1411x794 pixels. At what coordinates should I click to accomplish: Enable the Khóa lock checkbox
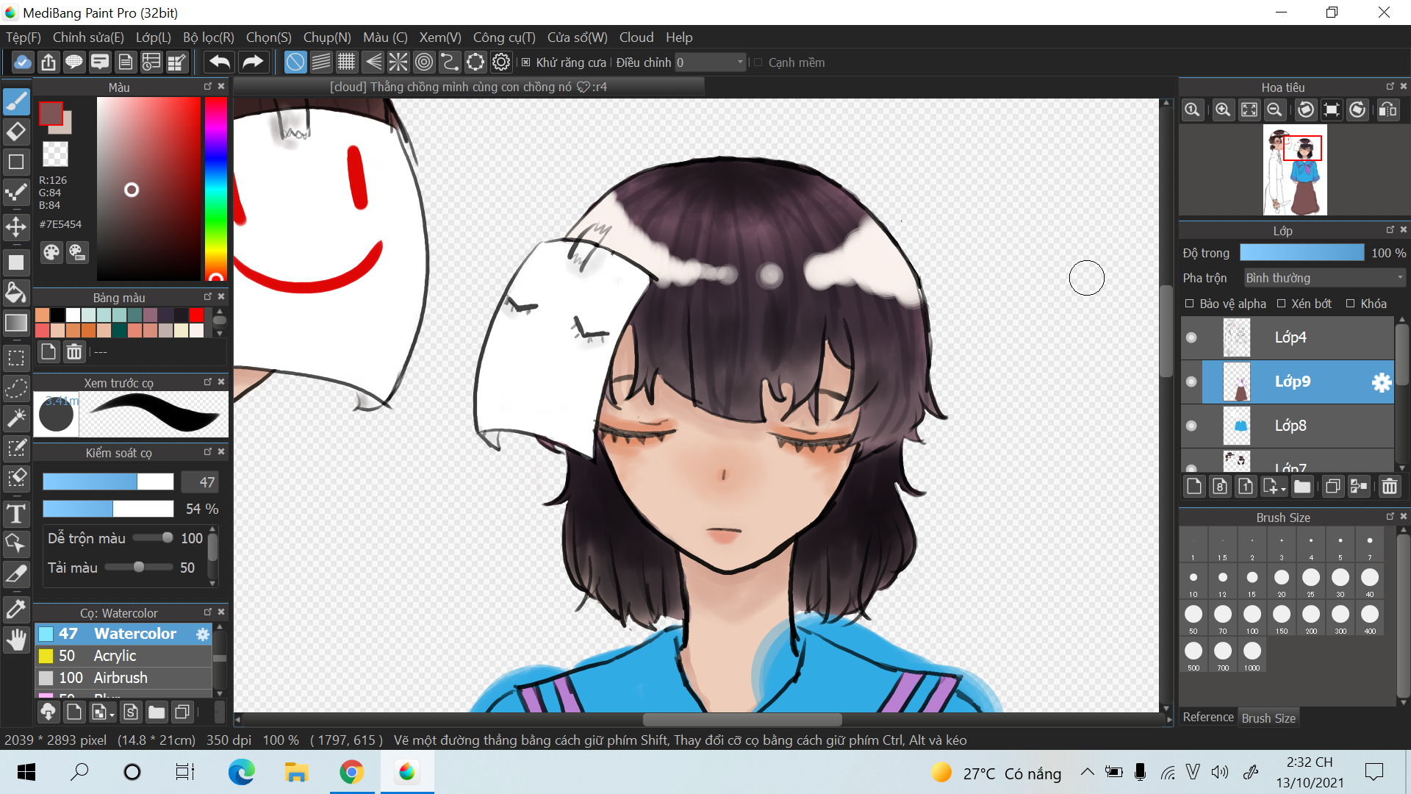coord(1350,304)
